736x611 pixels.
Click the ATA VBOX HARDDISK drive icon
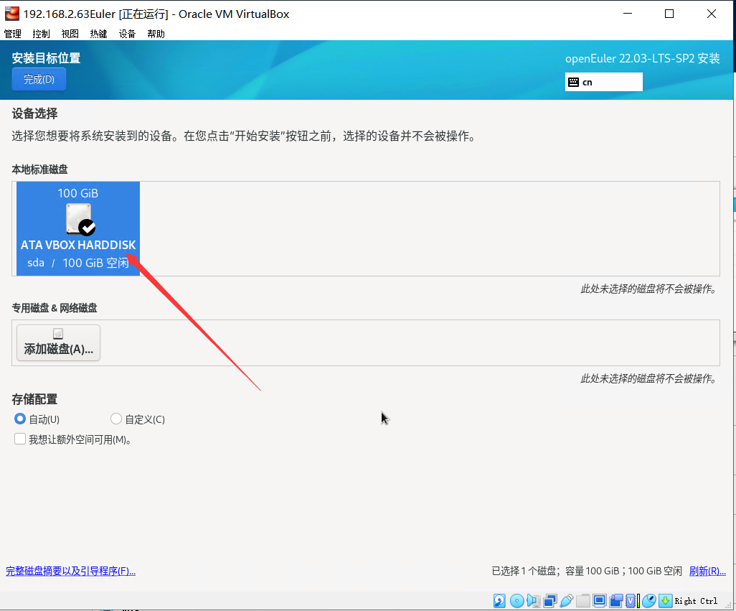pyautogui.click(x=80, y=219)
